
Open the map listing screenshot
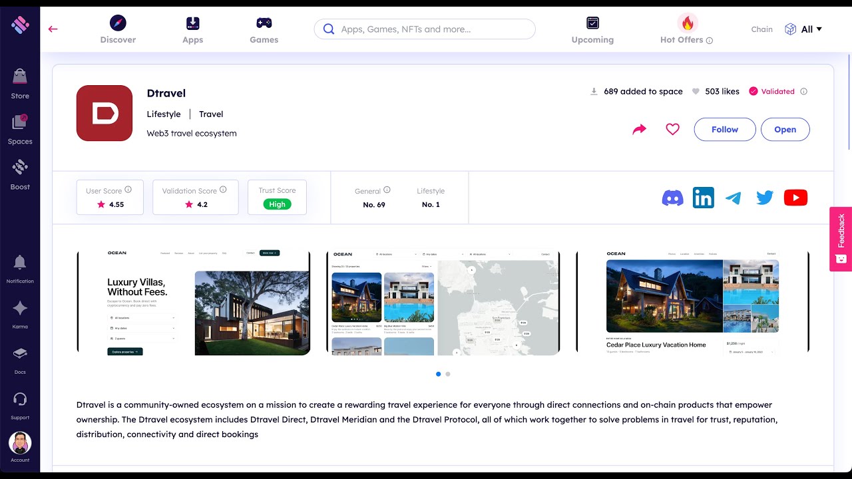443,303
